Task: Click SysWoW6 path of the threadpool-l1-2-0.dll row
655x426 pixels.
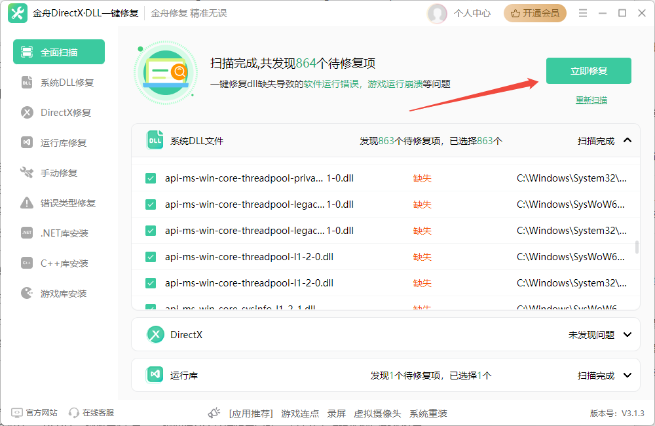Action: (571, 257)
